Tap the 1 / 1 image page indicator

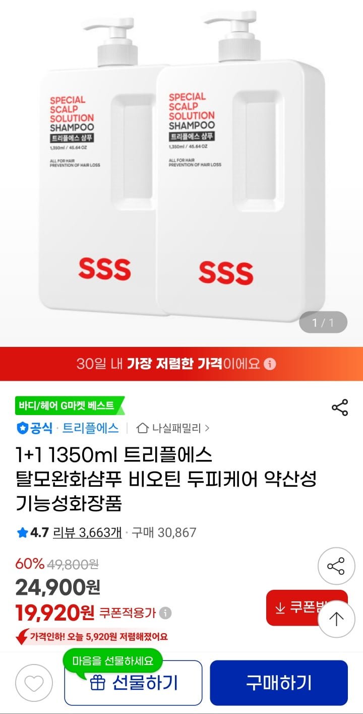click(x=323, y=323)
